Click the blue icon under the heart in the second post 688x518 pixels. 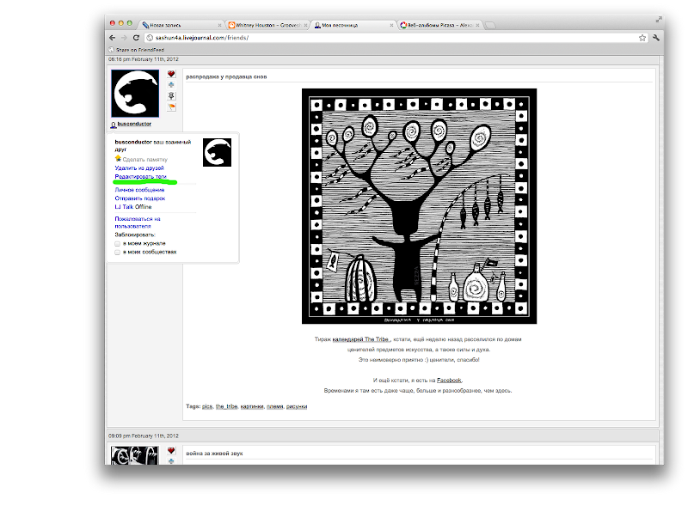(x=171, y=461)
